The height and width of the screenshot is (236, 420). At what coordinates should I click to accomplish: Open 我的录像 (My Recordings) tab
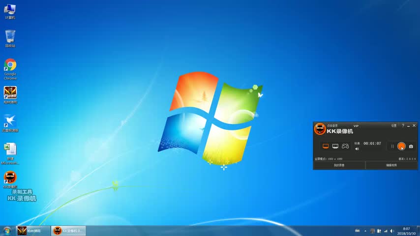[x=339, y=165]
